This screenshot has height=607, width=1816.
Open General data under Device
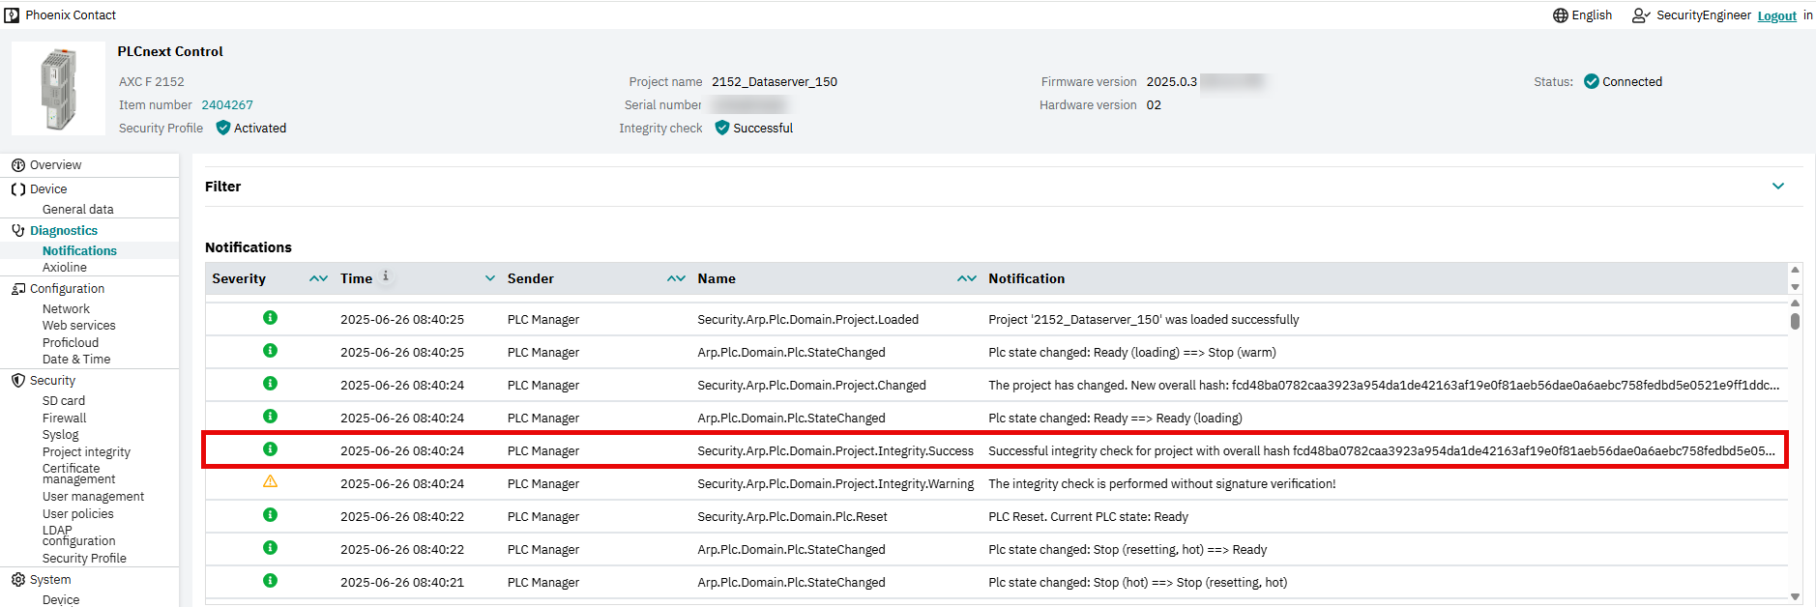point(77,210)
